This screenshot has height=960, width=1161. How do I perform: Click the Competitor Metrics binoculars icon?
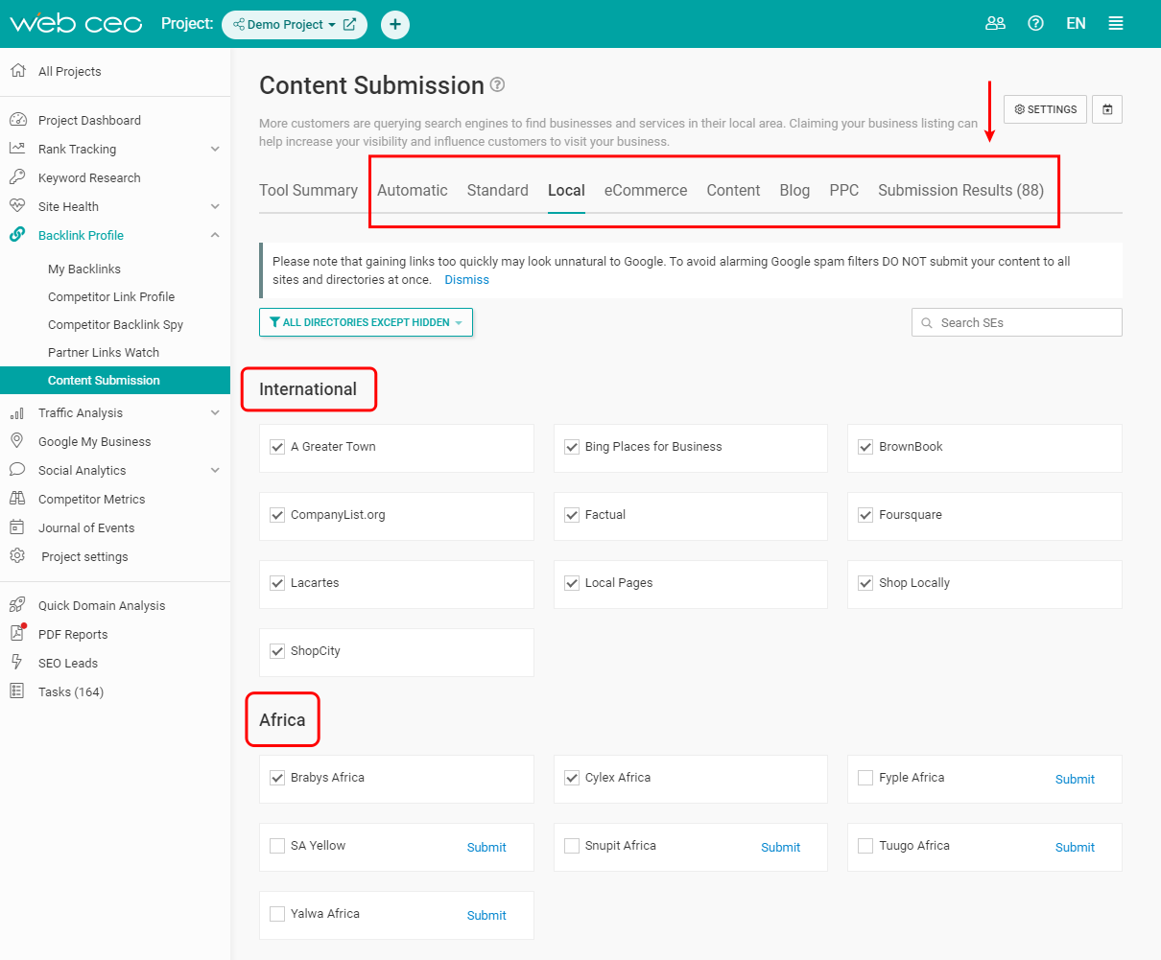coord(17,499)
